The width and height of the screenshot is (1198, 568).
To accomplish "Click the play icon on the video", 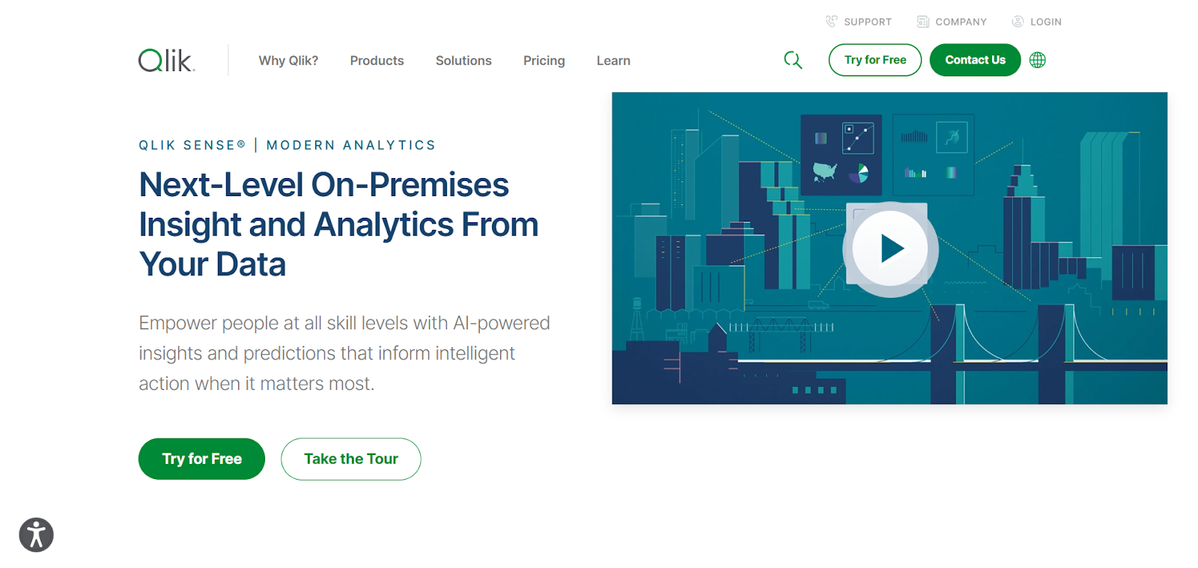I will 890,248.
